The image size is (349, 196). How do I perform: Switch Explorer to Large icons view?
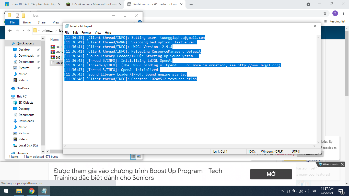[x=139, y=156]
